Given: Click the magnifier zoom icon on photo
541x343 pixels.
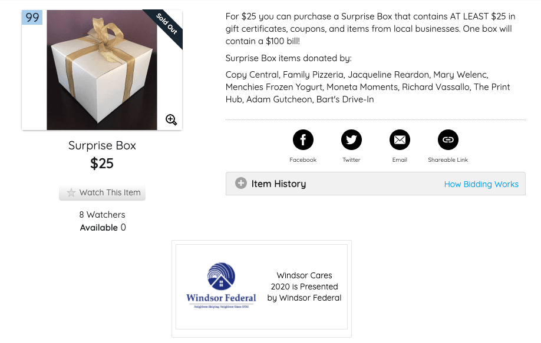Looking at the screenshot, I should tap(171, 120).
